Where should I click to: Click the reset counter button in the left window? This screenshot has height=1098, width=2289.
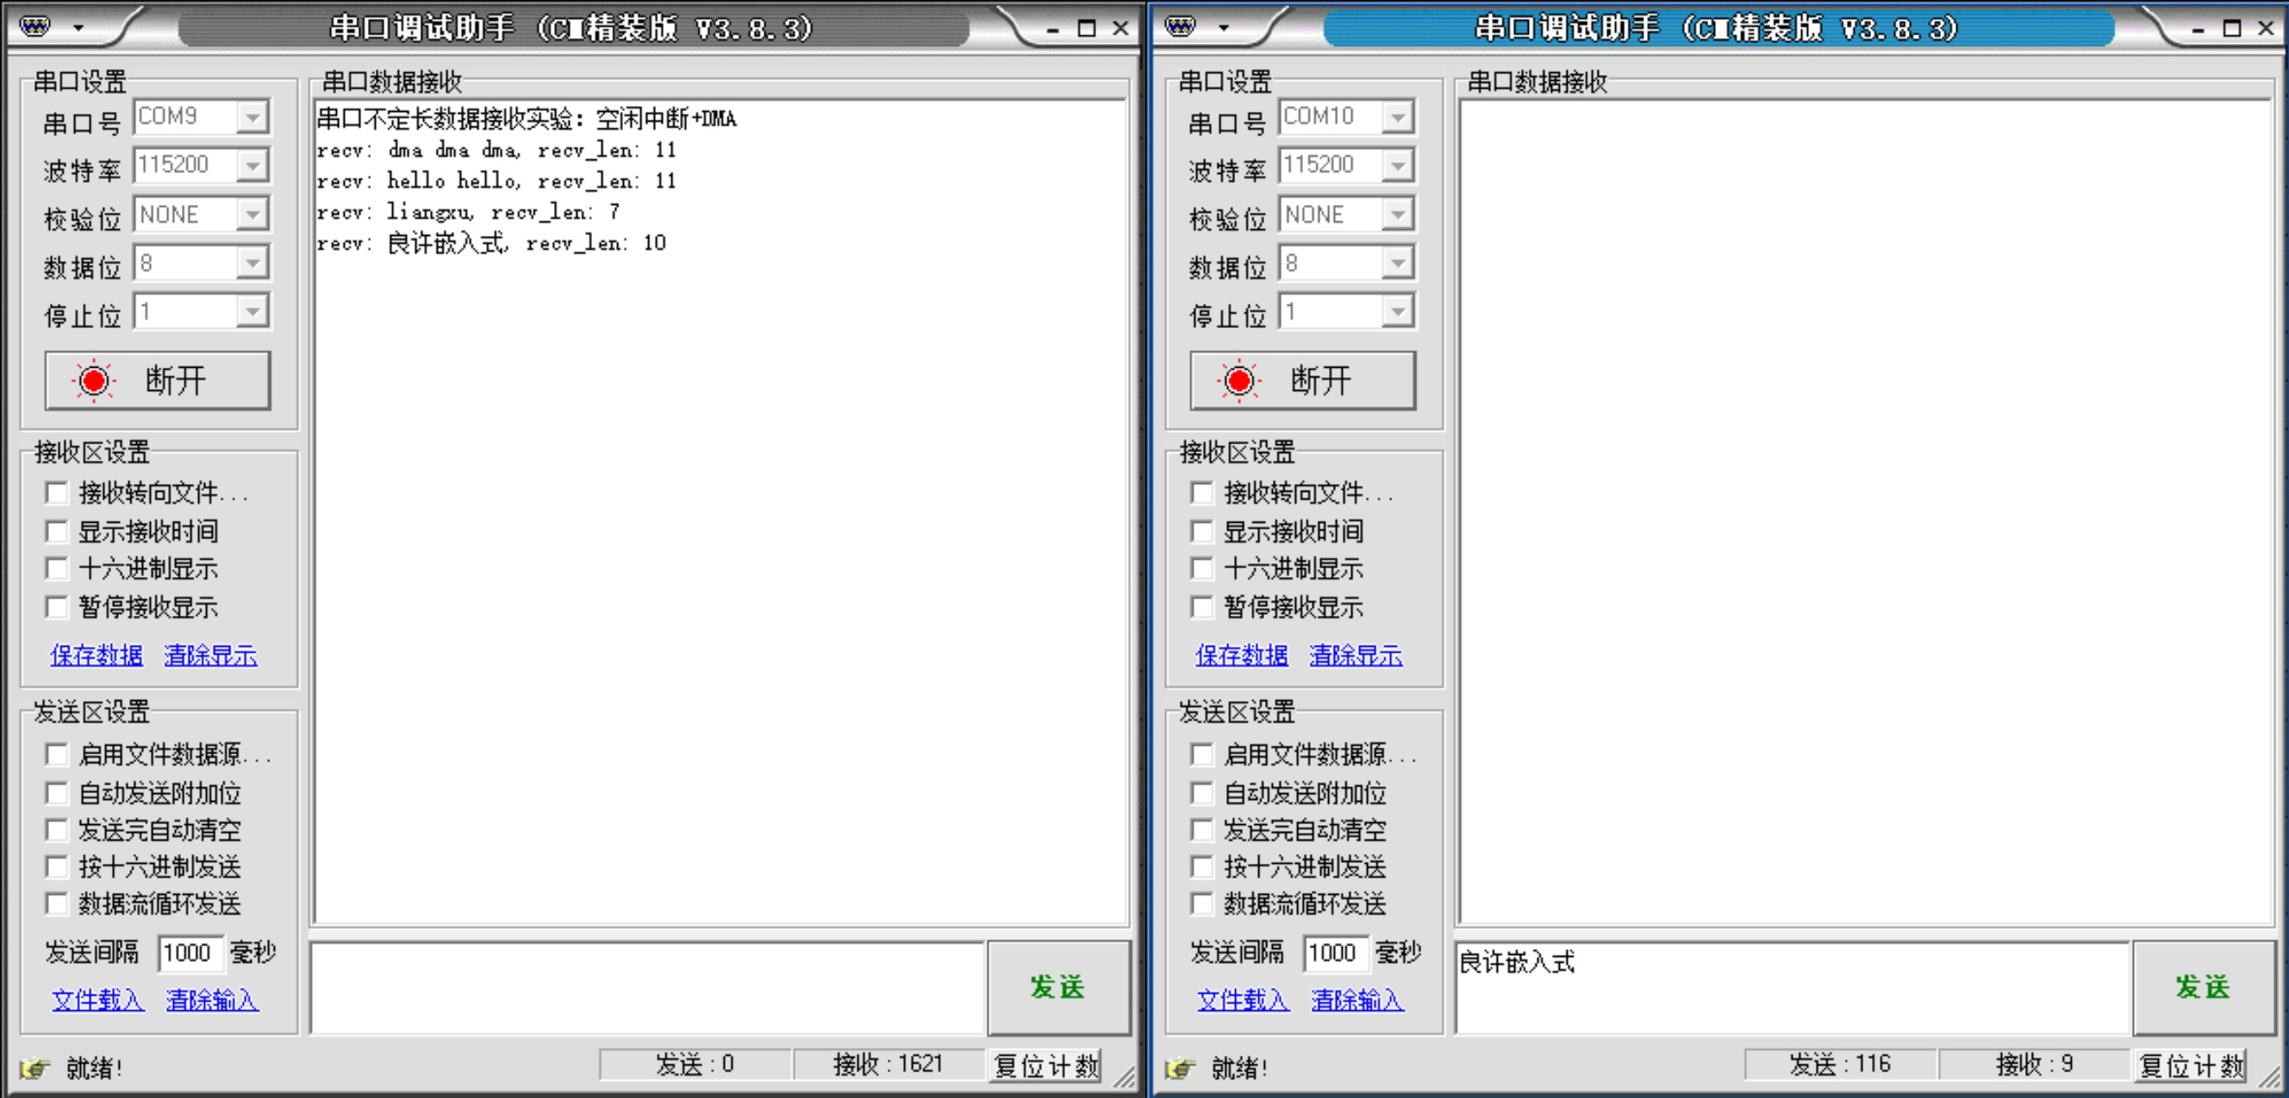(1046, 1064)
